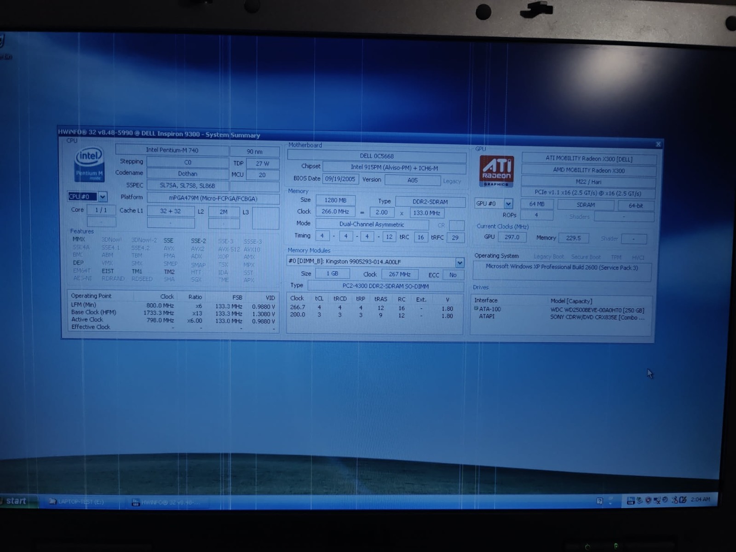Click the Cache L1 value 32 + 32
The image size is (736, 552).
(x=171, y=211)
